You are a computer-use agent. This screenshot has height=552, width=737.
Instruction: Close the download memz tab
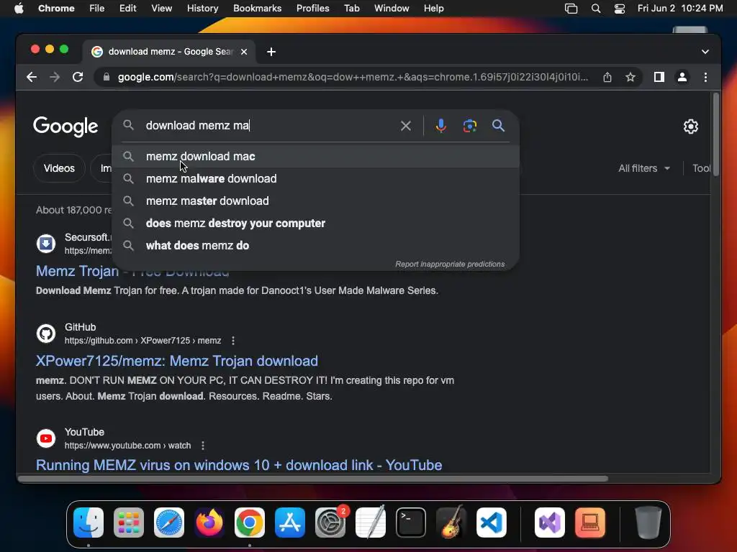click(x=244, y=52)
